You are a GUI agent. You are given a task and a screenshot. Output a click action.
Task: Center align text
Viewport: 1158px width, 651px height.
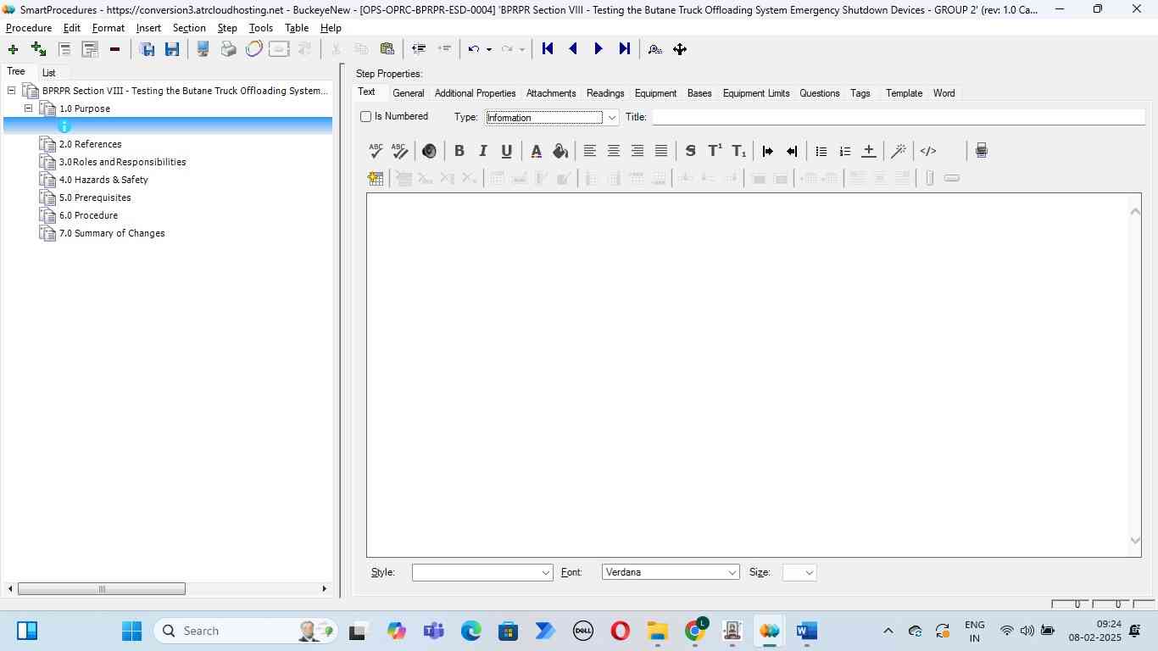pos(614,151)
